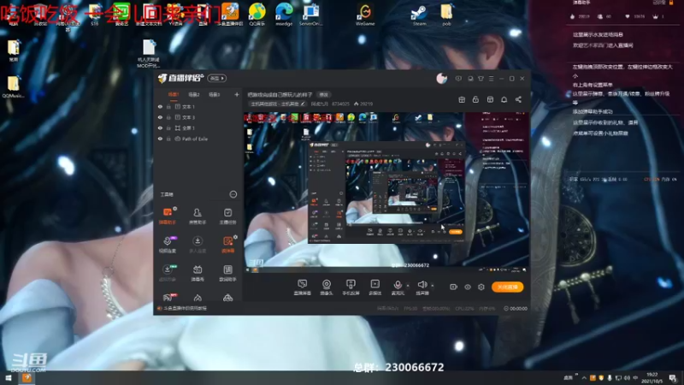Open the gift box icon in header
Image resolution: width=684 pixels, height=385 pixels.
(462, 99)
